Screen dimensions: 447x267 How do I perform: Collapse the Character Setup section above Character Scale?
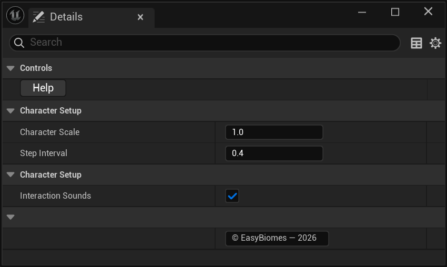(x=11, y=111)
